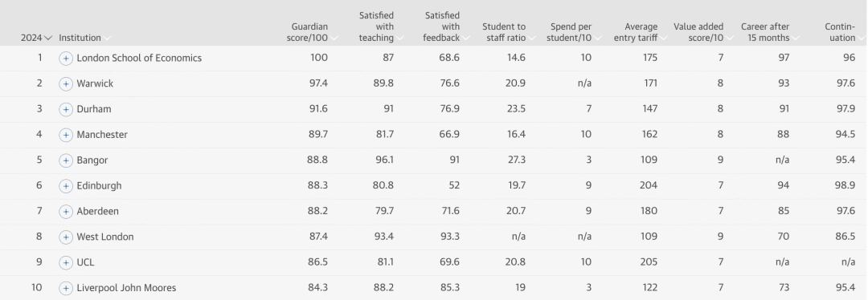Expand the Liverpool John Moores row
The height and width of the screenshot is (300, 868).
tap(66, 288)
